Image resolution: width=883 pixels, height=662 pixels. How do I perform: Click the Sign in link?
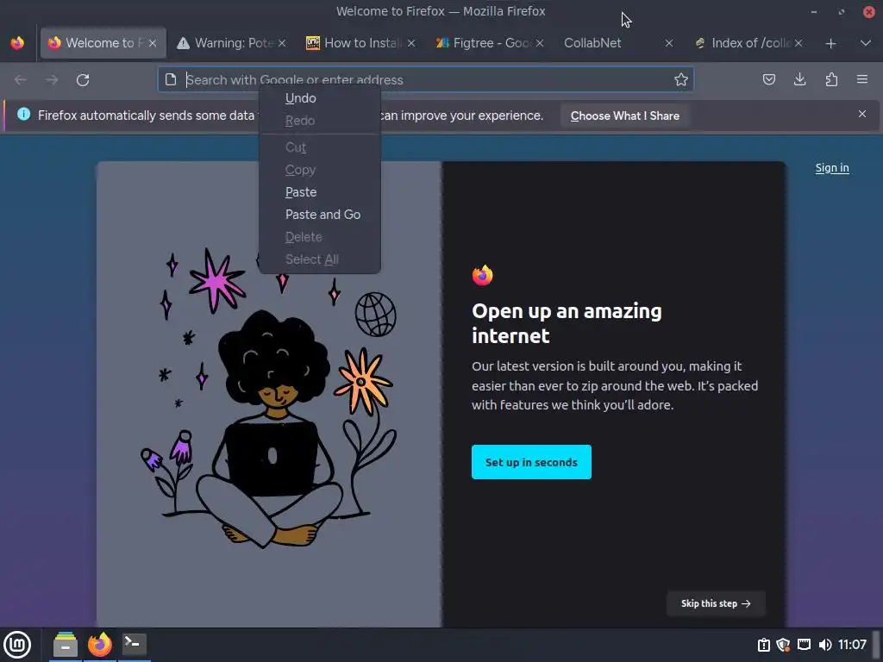coord(832,168)
